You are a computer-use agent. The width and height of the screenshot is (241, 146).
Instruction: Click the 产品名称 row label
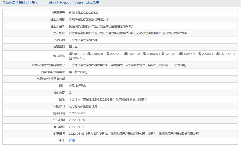(x=59, y=40)
